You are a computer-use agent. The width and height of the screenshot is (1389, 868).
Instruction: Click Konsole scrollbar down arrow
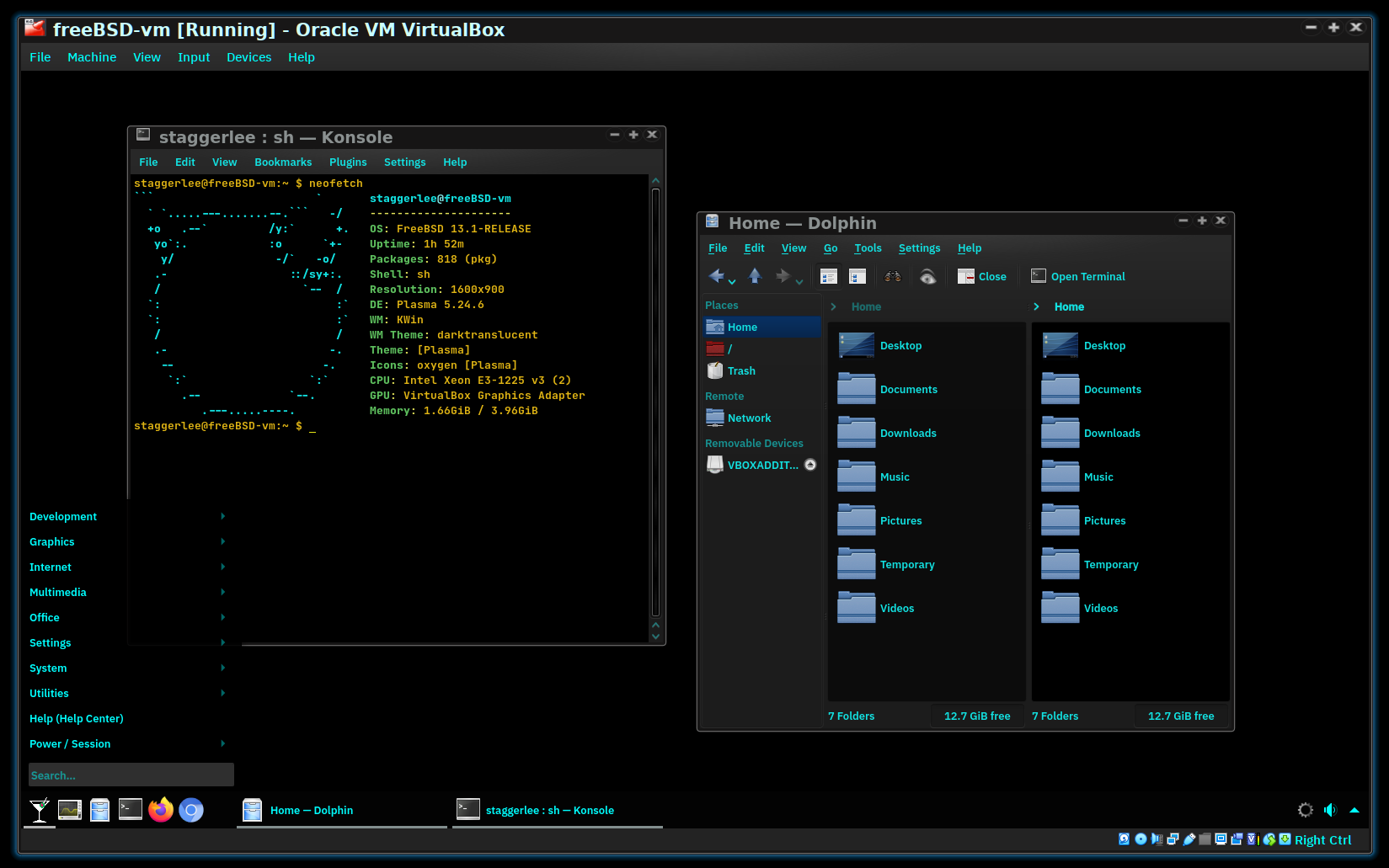tap(655, 636)
